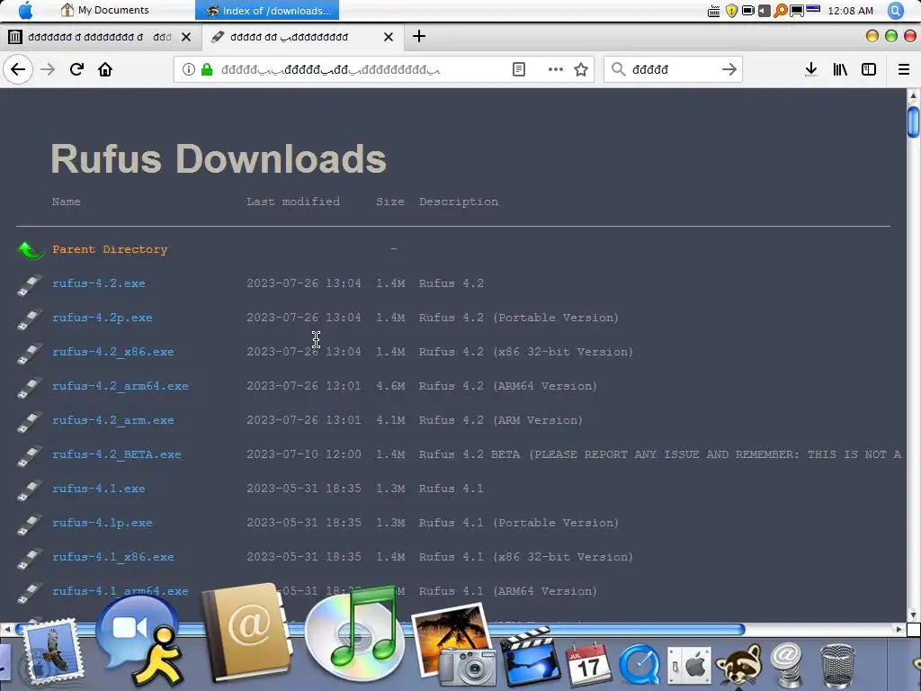
Task: Click the speaker volume tray icon
Action: (765, 11)
